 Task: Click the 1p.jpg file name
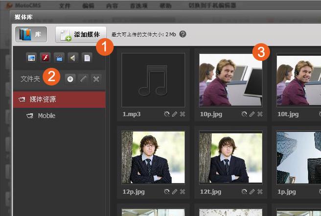pyautogui.click(x=287, y=192)
